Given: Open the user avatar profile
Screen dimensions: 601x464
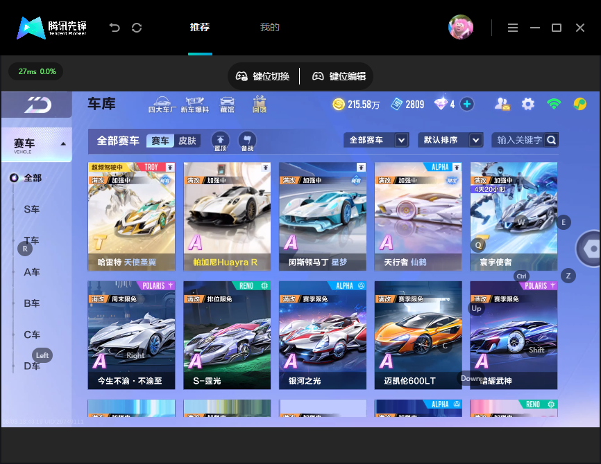Looking at the screenshot, I should pos(461,27).
